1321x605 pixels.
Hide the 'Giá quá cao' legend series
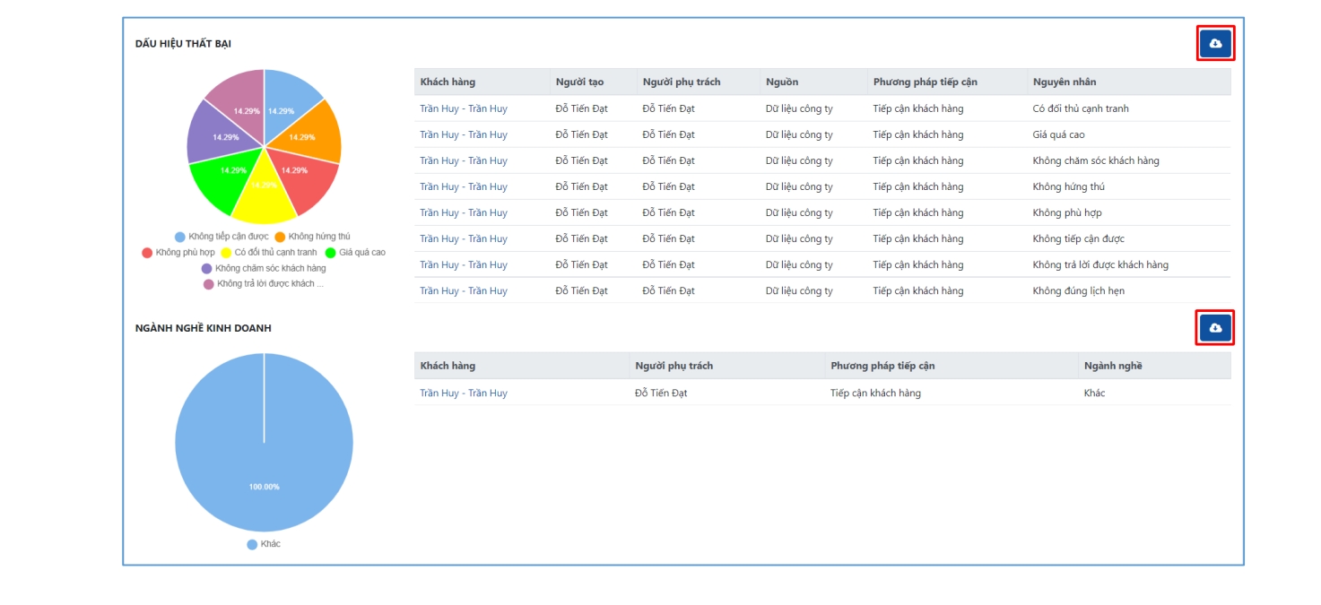[x=355, y=253]
